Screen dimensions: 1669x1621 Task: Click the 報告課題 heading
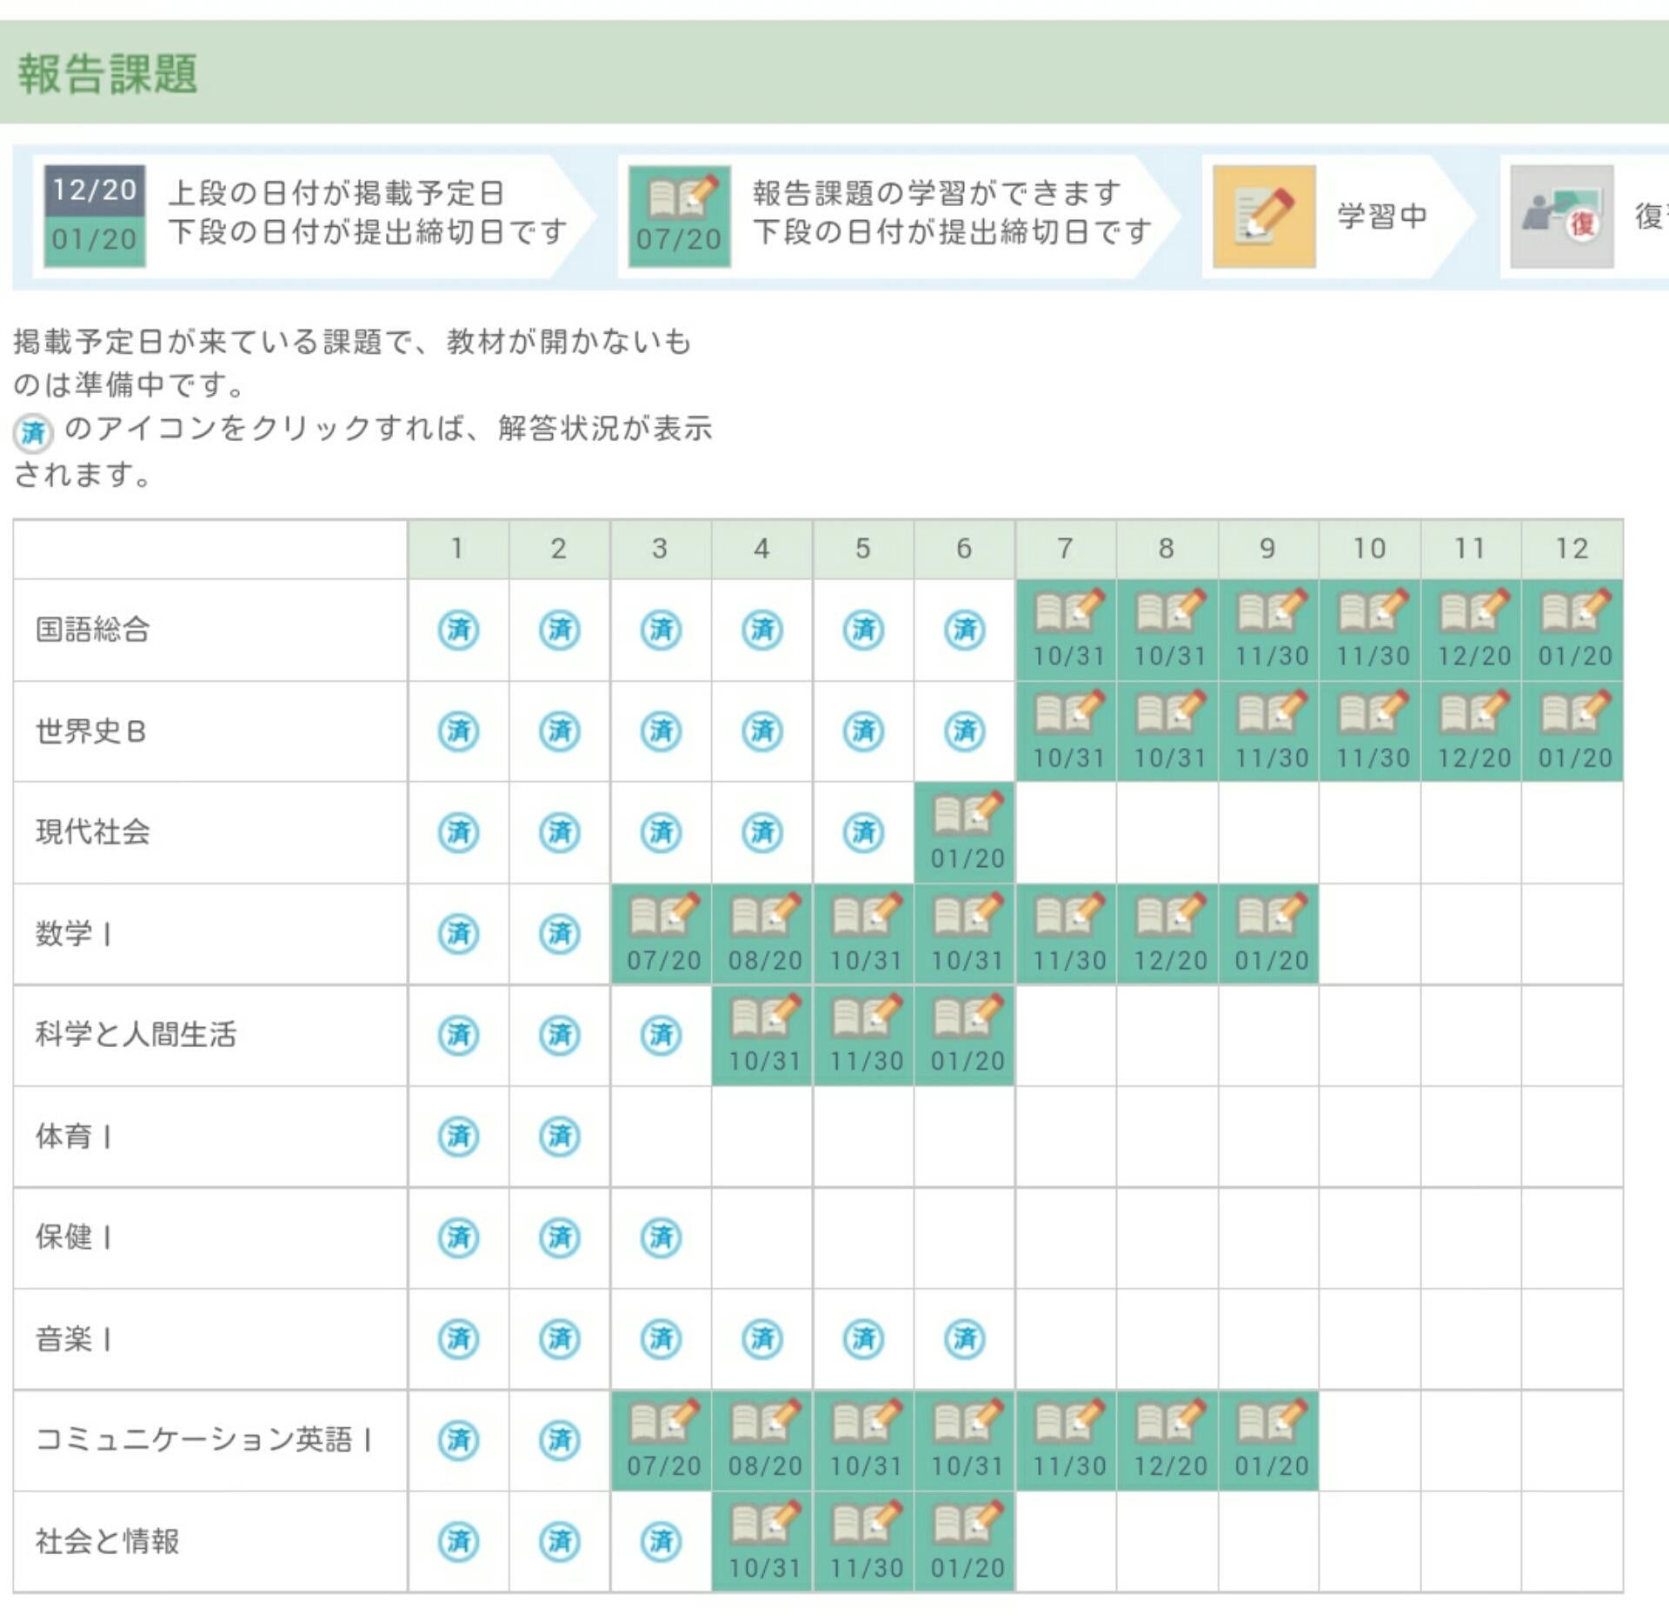(x=108, y=73)
